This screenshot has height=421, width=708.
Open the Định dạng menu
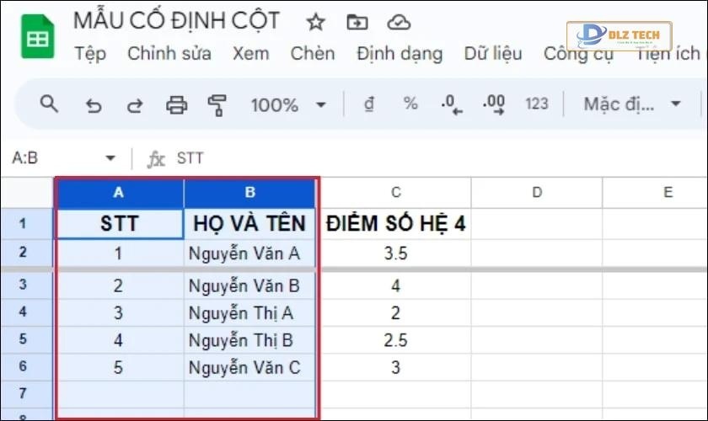coord(399,54)
